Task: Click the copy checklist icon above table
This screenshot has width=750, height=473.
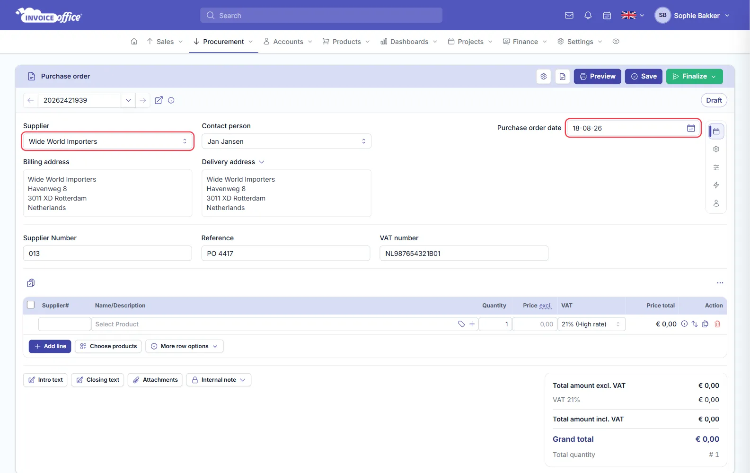Action: (x=31, y=283)
